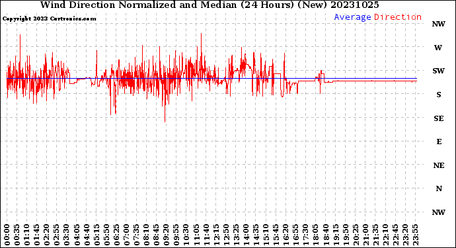The image size is (456, 248).
Task: Click the 'SW' axis label
Action: [x=438, y=71]
